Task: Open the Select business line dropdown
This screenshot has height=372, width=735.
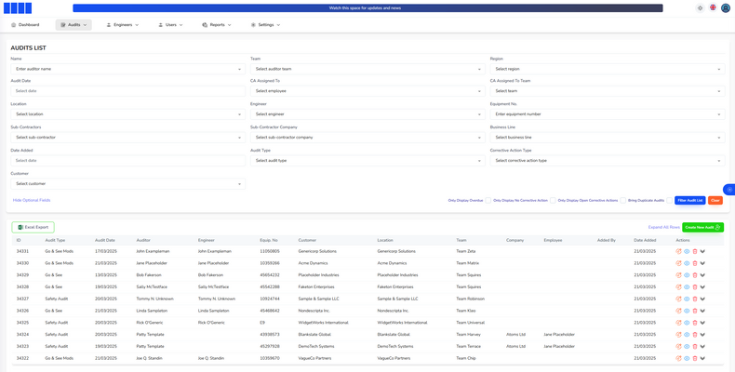Action: 608,138
